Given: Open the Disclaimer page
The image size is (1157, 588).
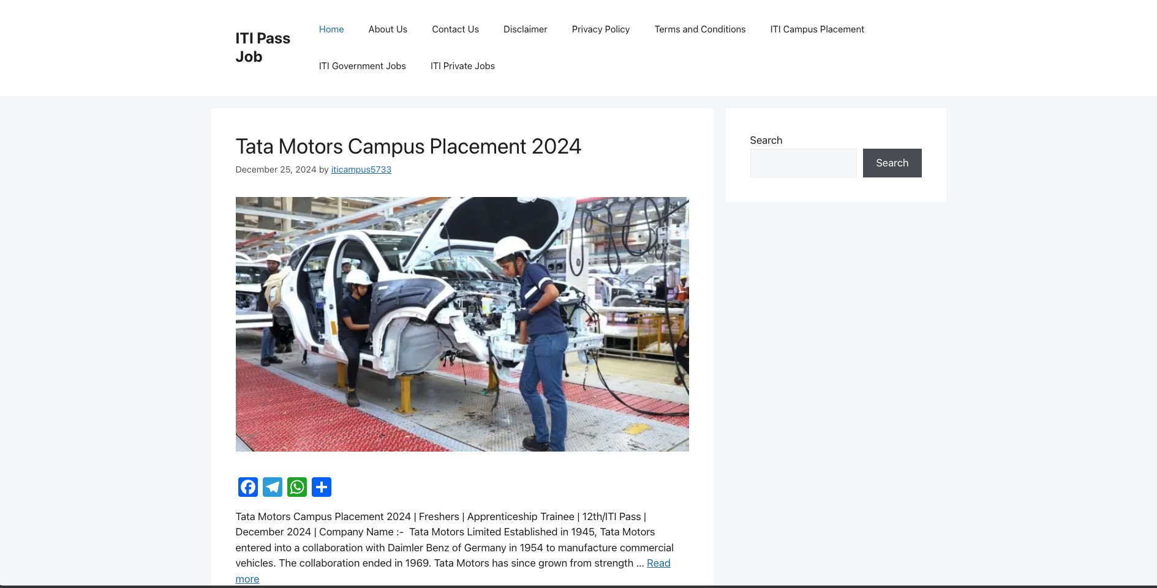Looking at the screenshot, I should 525,29.
